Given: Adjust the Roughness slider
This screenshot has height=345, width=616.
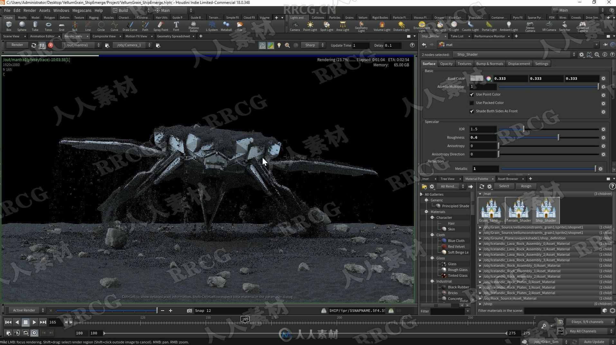Looking at the screenshot, I should pos(548,138).
